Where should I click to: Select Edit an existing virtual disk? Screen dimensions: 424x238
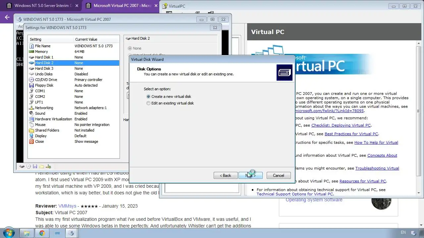click(170, 103)
